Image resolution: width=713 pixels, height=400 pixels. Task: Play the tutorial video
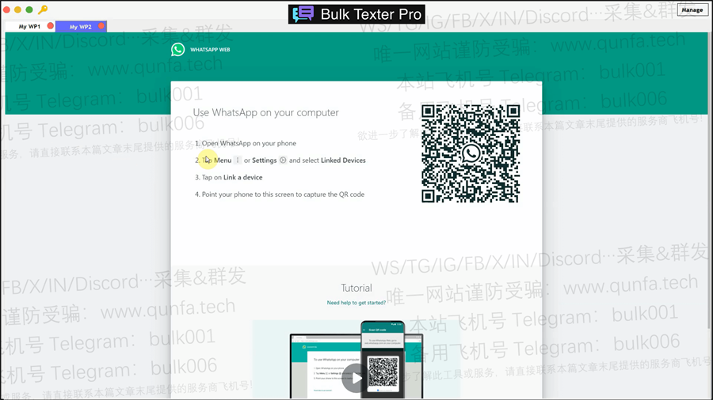[x=356, y=378]
